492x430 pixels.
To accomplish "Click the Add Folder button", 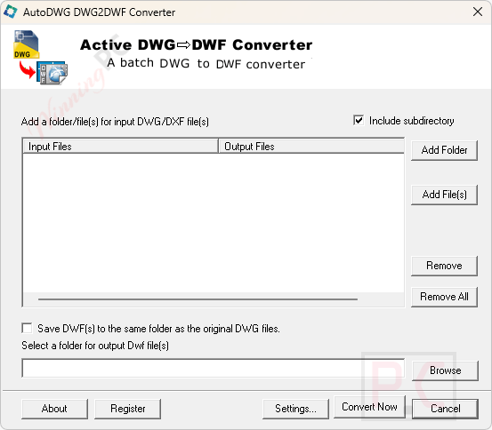I will tap(444, 150).
